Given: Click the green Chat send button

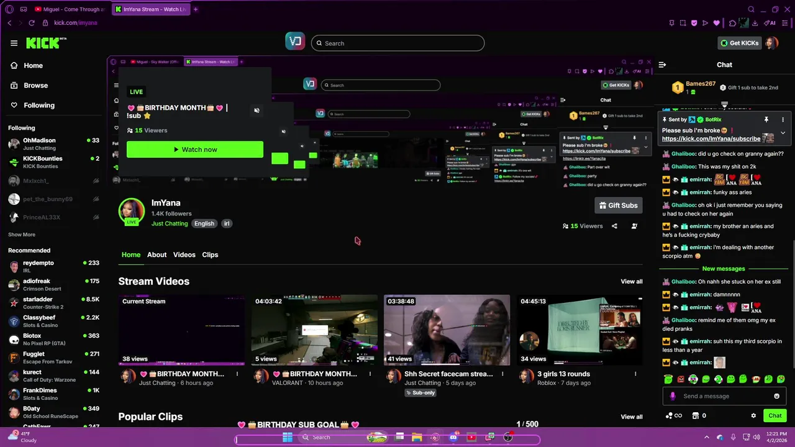Looking at the screenshot, I should click(x=775, y=416).
